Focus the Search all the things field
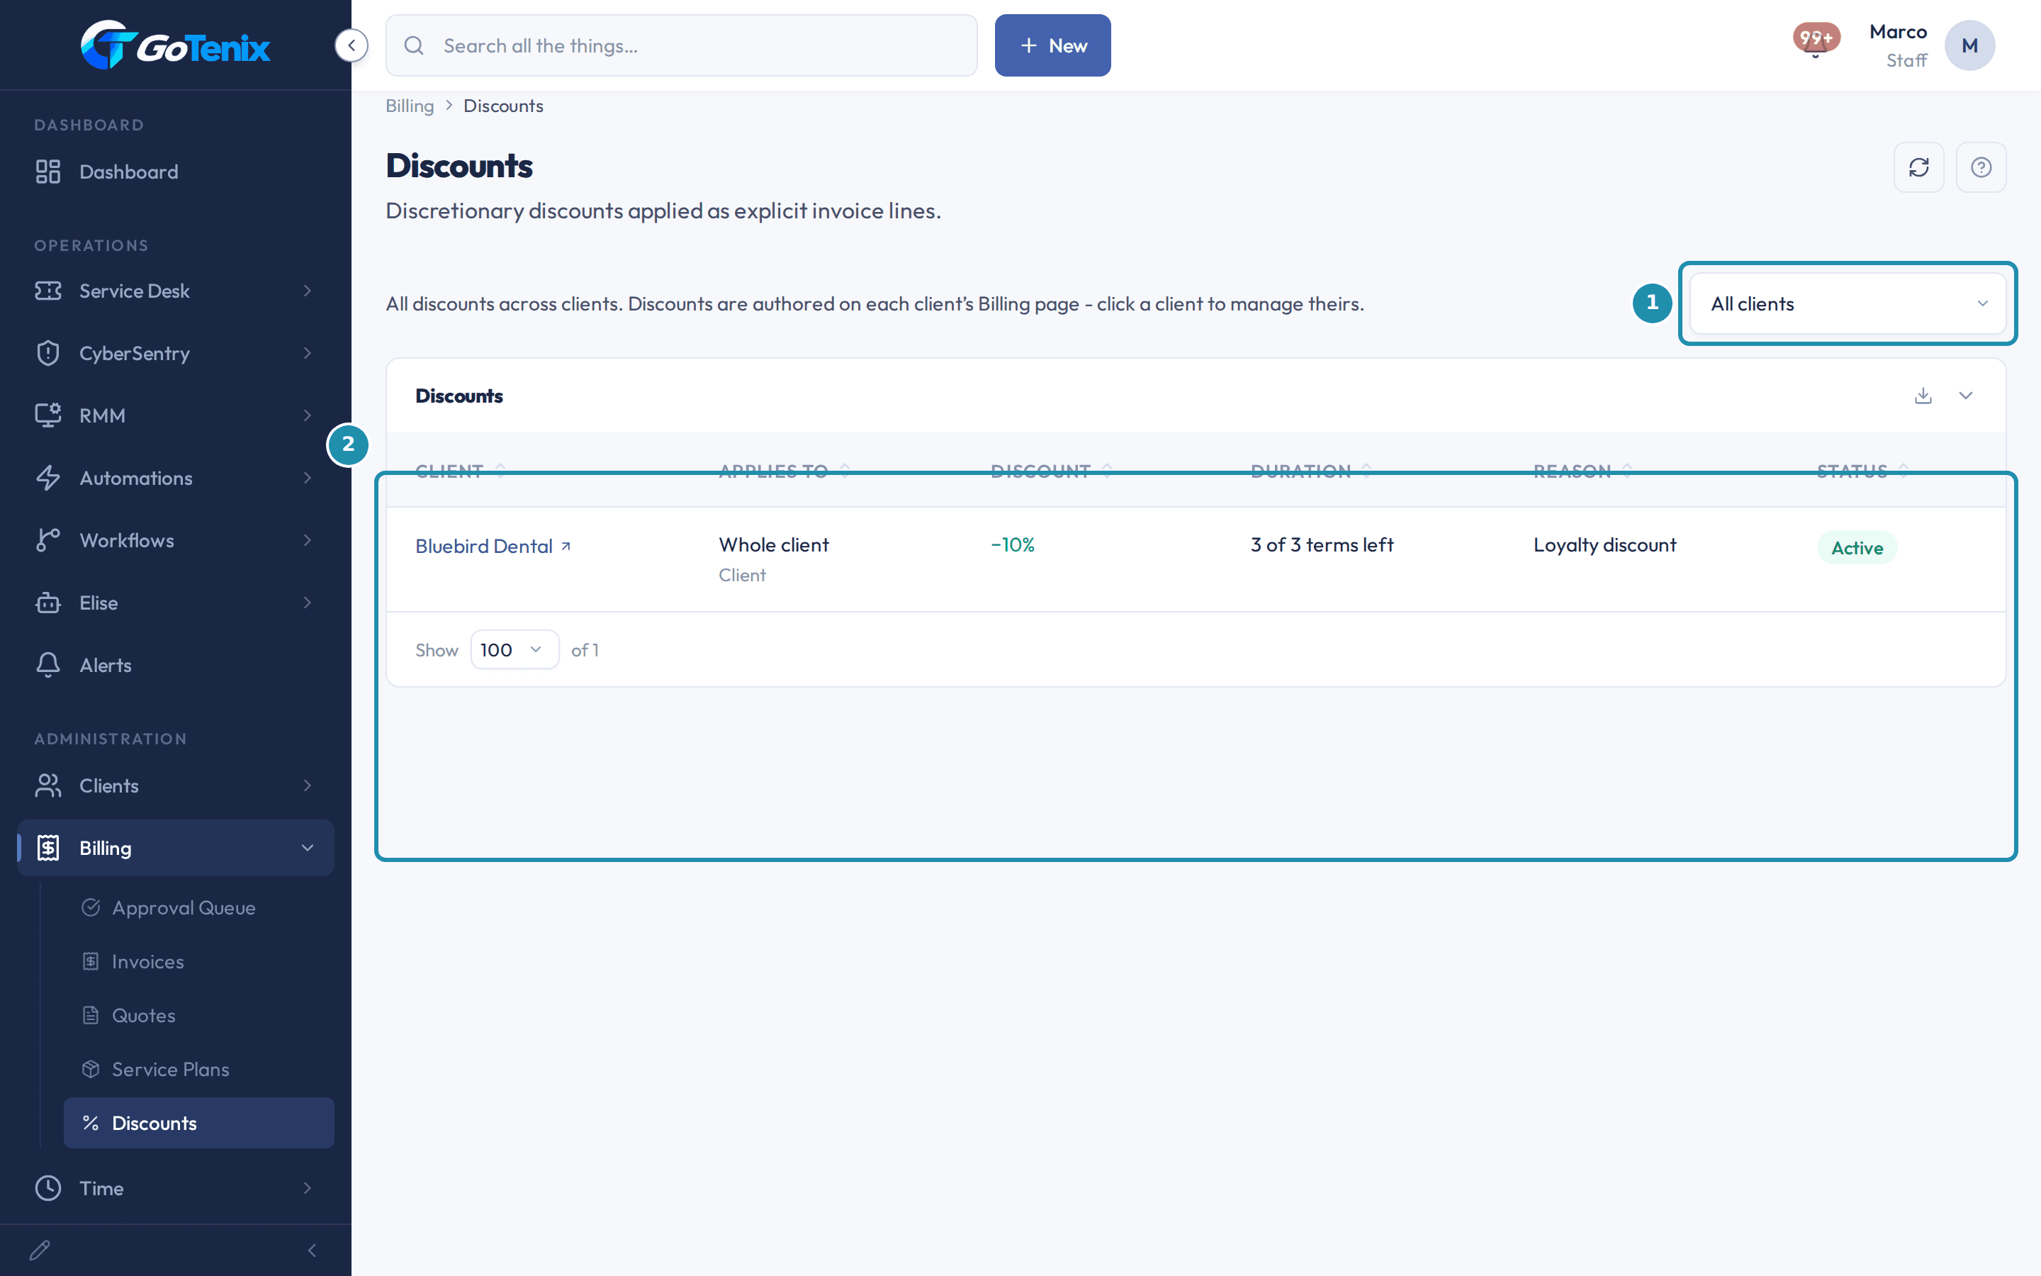The height and width of the screenshot is (1276, 2041). (x=682, y=45)
